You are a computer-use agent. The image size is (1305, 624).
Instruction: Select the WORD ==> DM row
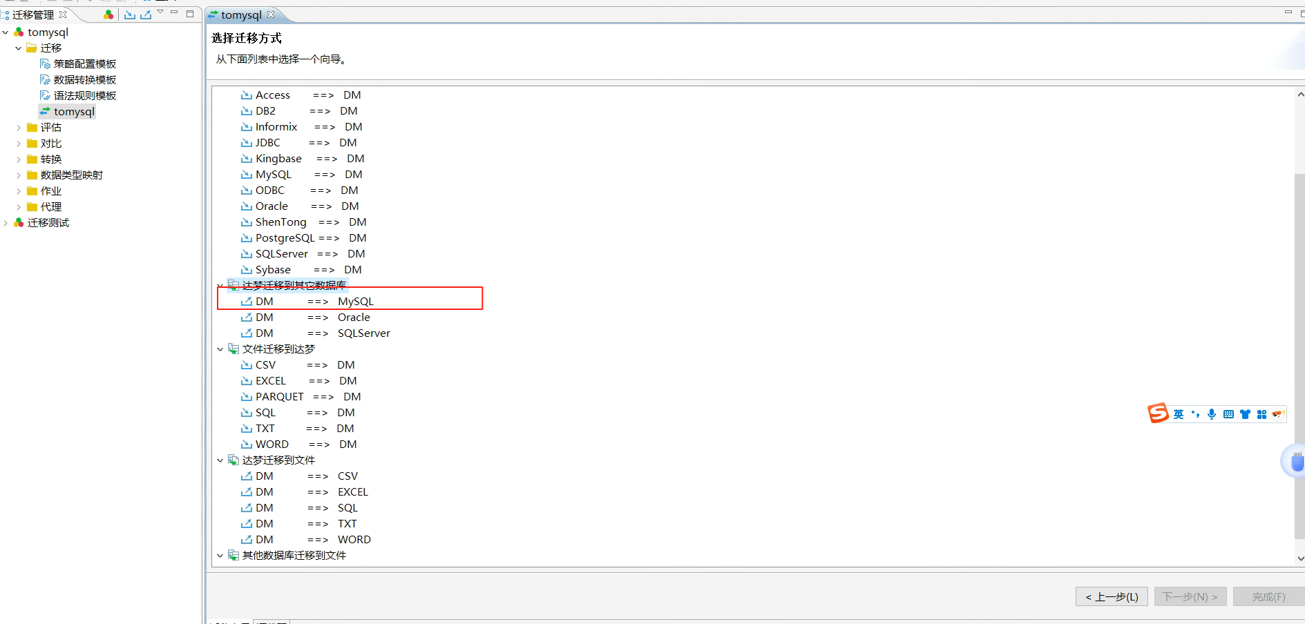point(299,445)
